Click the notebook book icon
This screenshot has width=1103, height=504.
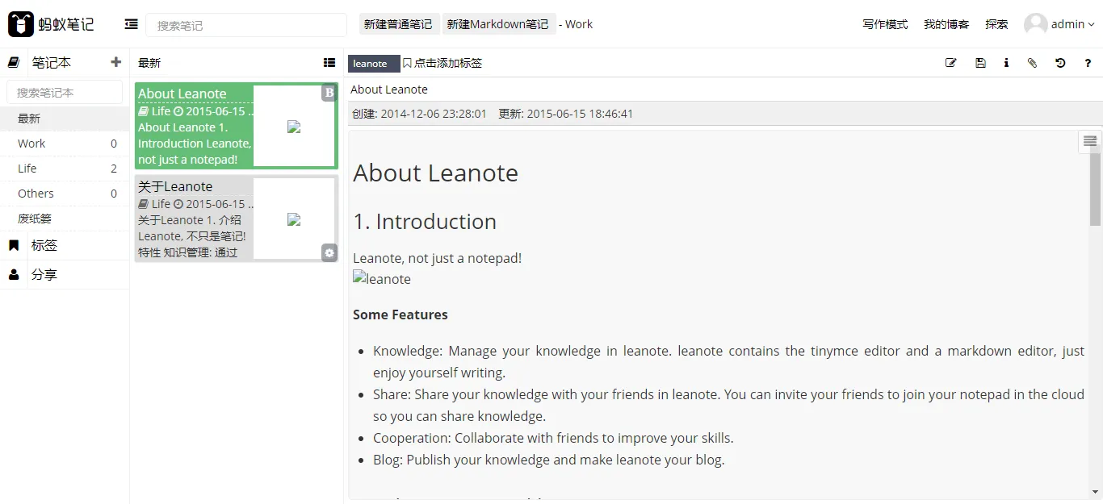click(x=13, y=62)
